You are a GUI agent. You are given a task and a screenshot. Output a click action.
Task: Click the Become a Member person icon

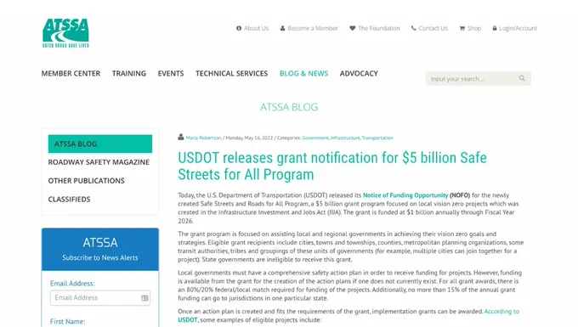click(283, 28)
